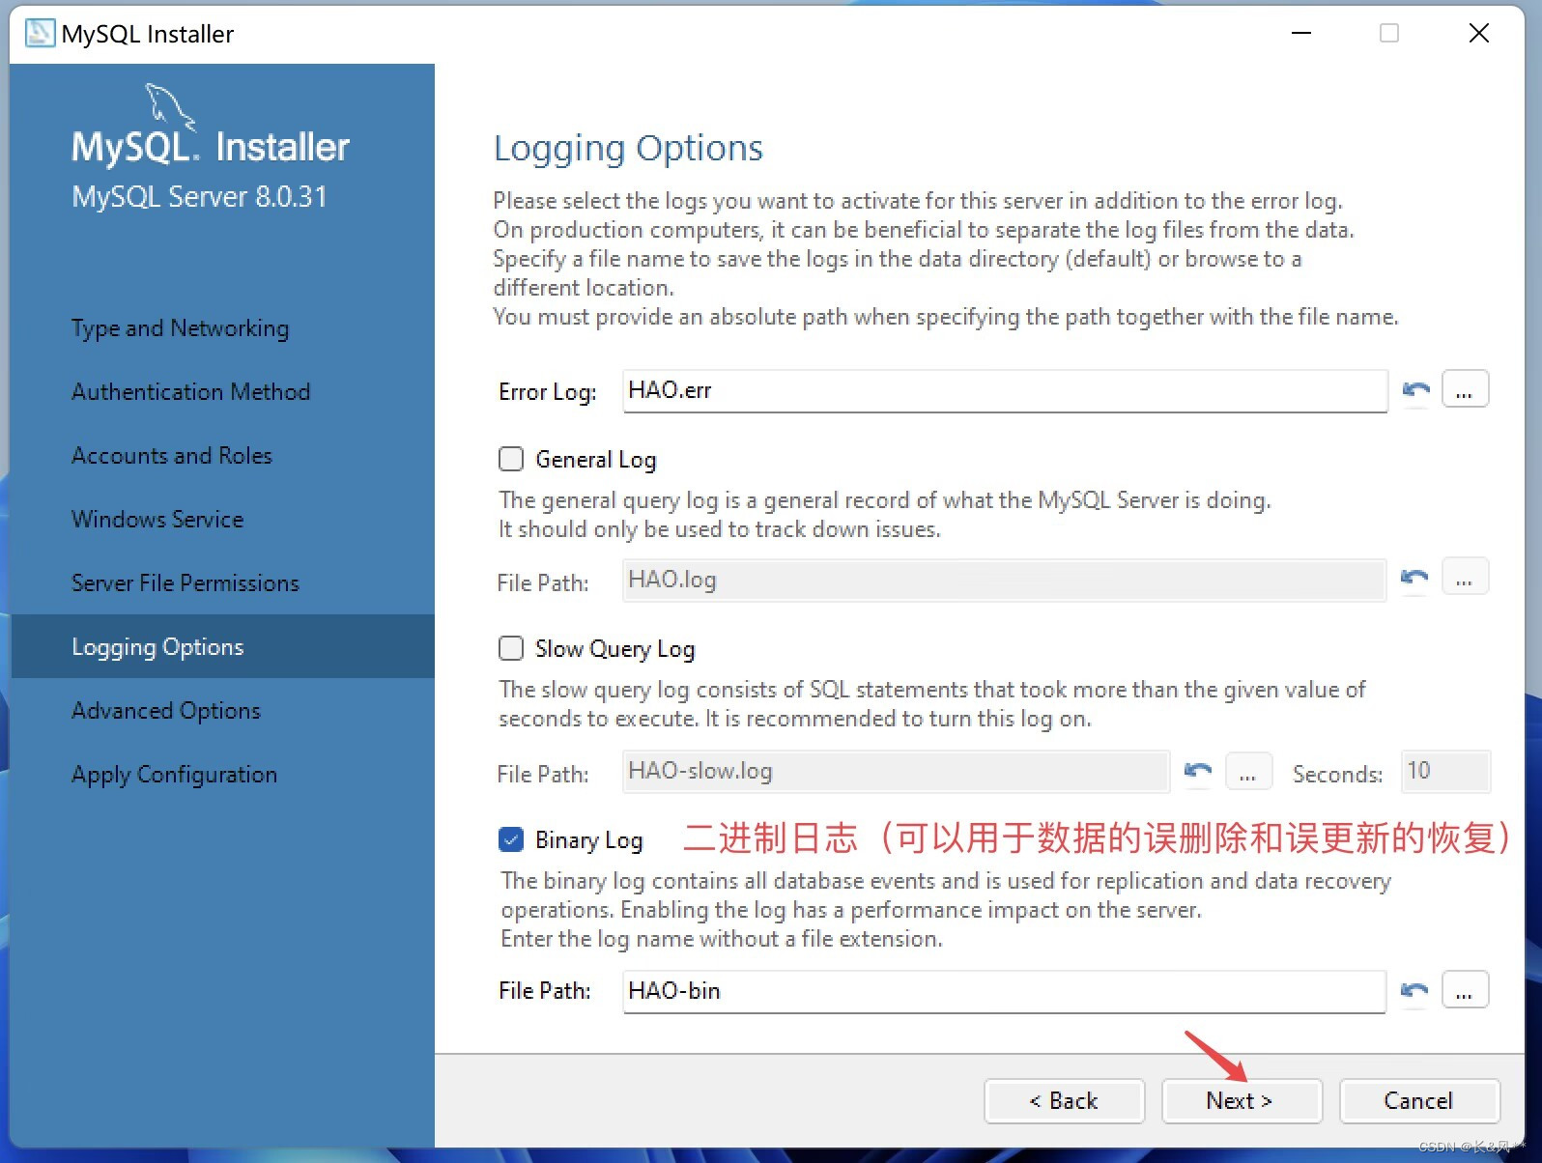Click the MySQL dolphin logo

[x=170, y=105]
